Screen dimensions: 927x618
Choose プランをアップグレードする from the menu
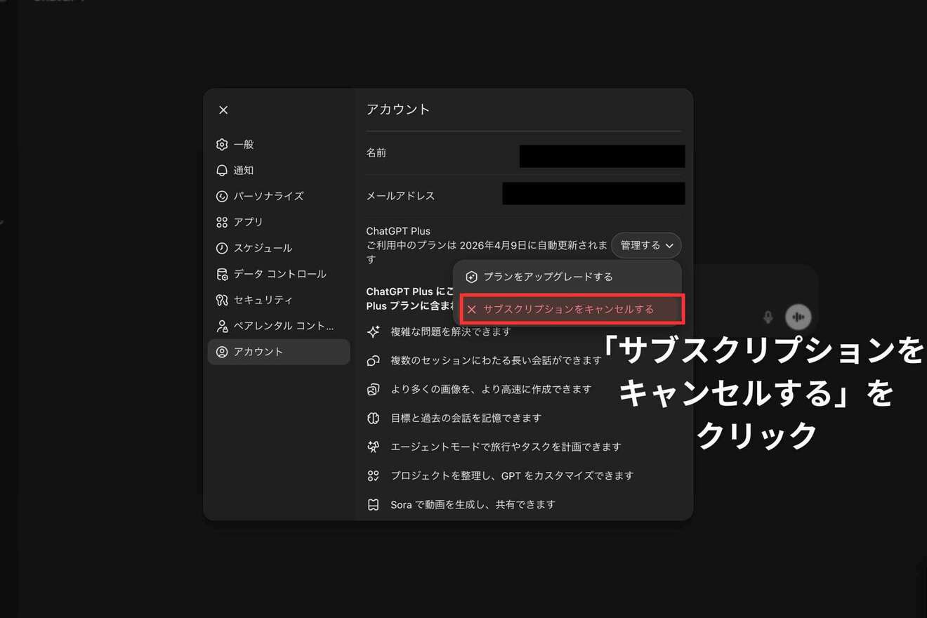tap(567, 277)
